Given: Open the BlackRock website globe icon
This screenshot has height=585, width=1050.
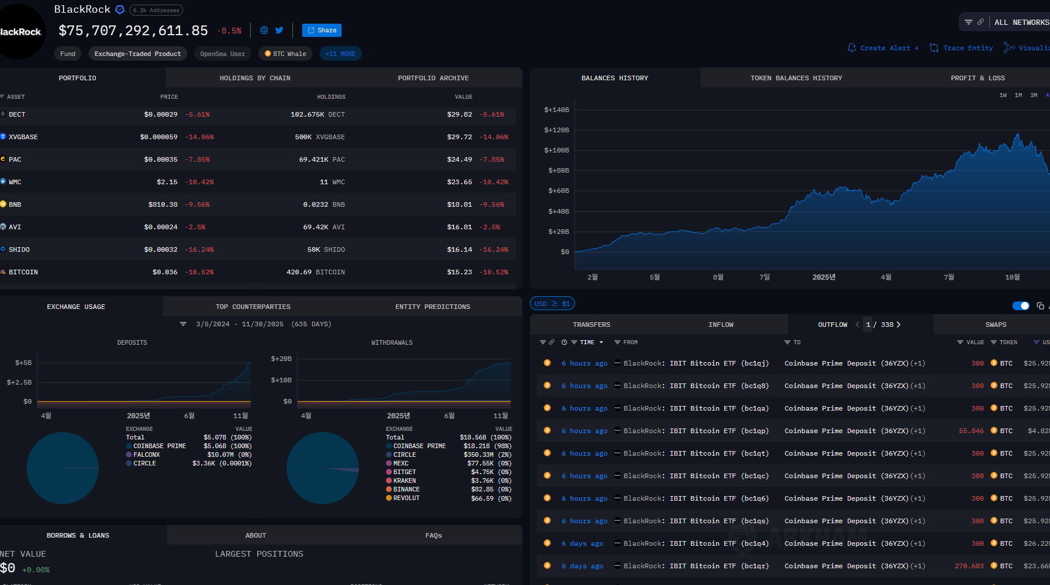Looking at the screenshot, I should tap(264, 30).
